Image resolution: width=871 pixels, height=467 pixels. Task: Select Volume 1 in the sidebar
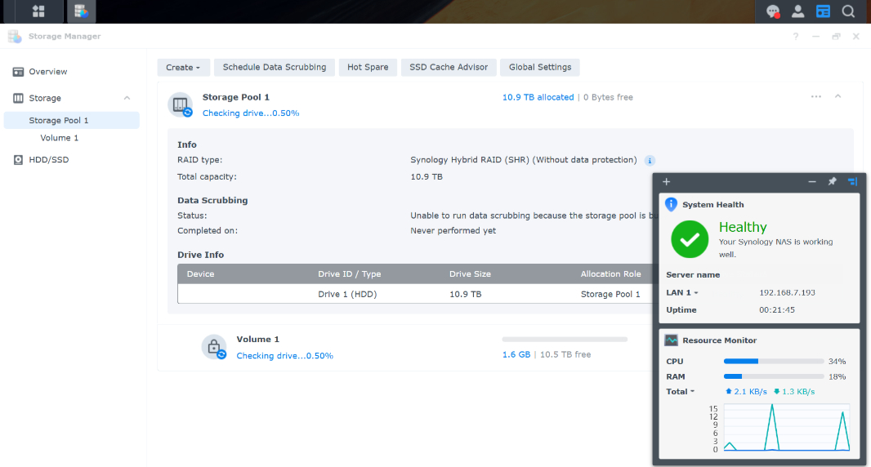click(x=60, y=138)
